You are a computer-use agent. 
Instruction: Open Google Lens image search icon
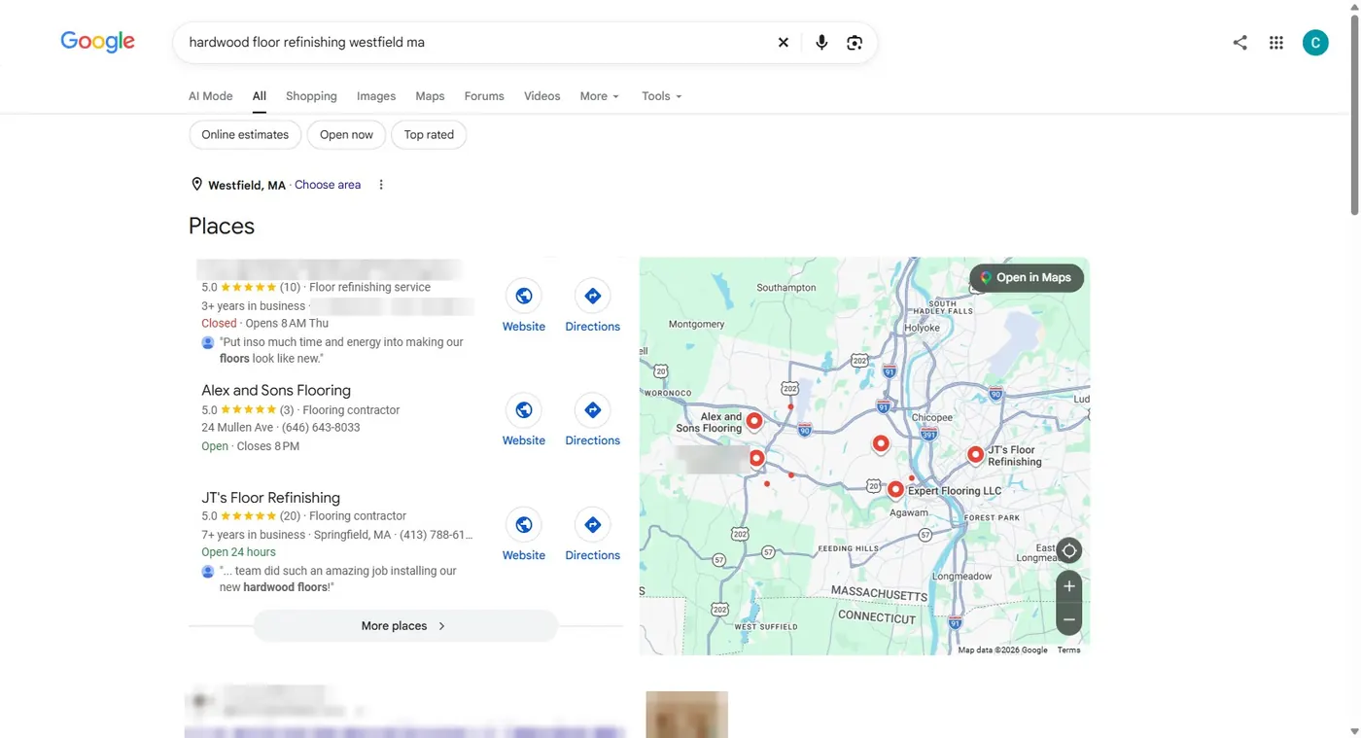pyautogui.click(x=855, y=43)
